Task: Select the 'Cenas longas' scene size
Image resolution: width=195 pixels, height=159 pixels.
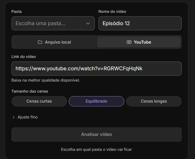Action: 154,101
